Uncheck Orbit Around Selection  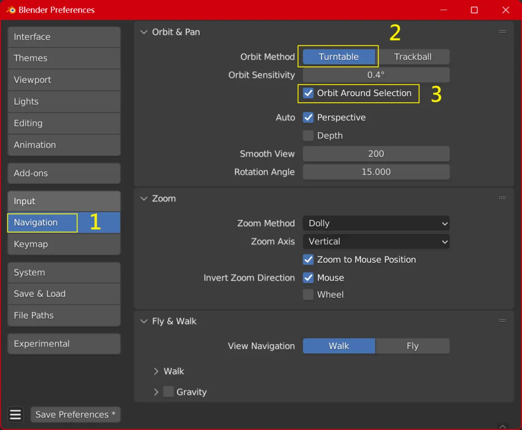point(308,93)
